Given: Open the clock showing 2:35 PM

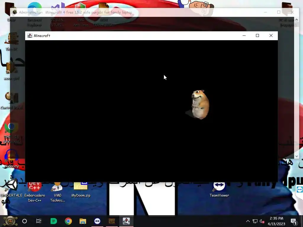Looking at the screenshot, I should [277, 221].
